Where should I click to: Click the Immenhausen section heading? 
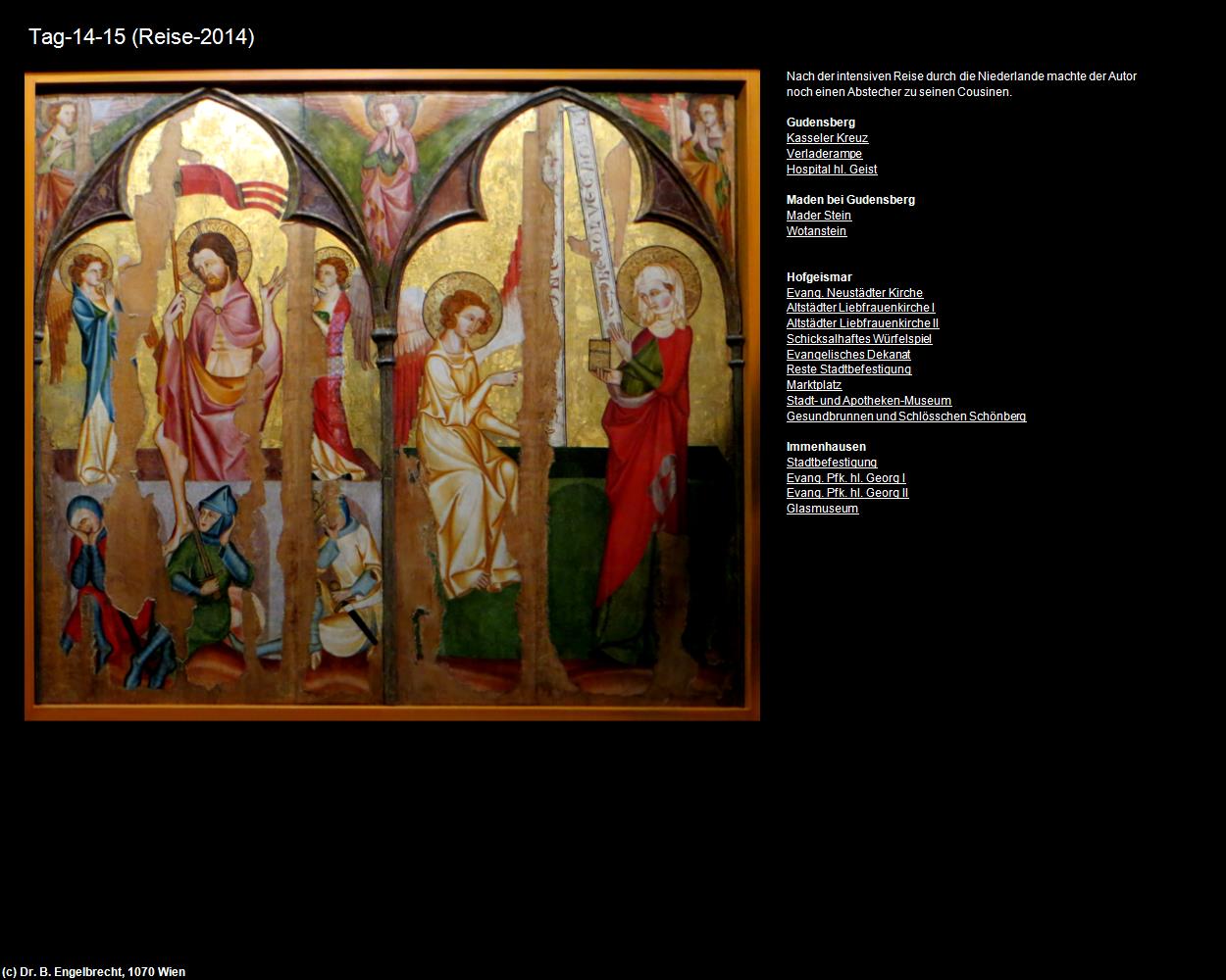[826, 447]
